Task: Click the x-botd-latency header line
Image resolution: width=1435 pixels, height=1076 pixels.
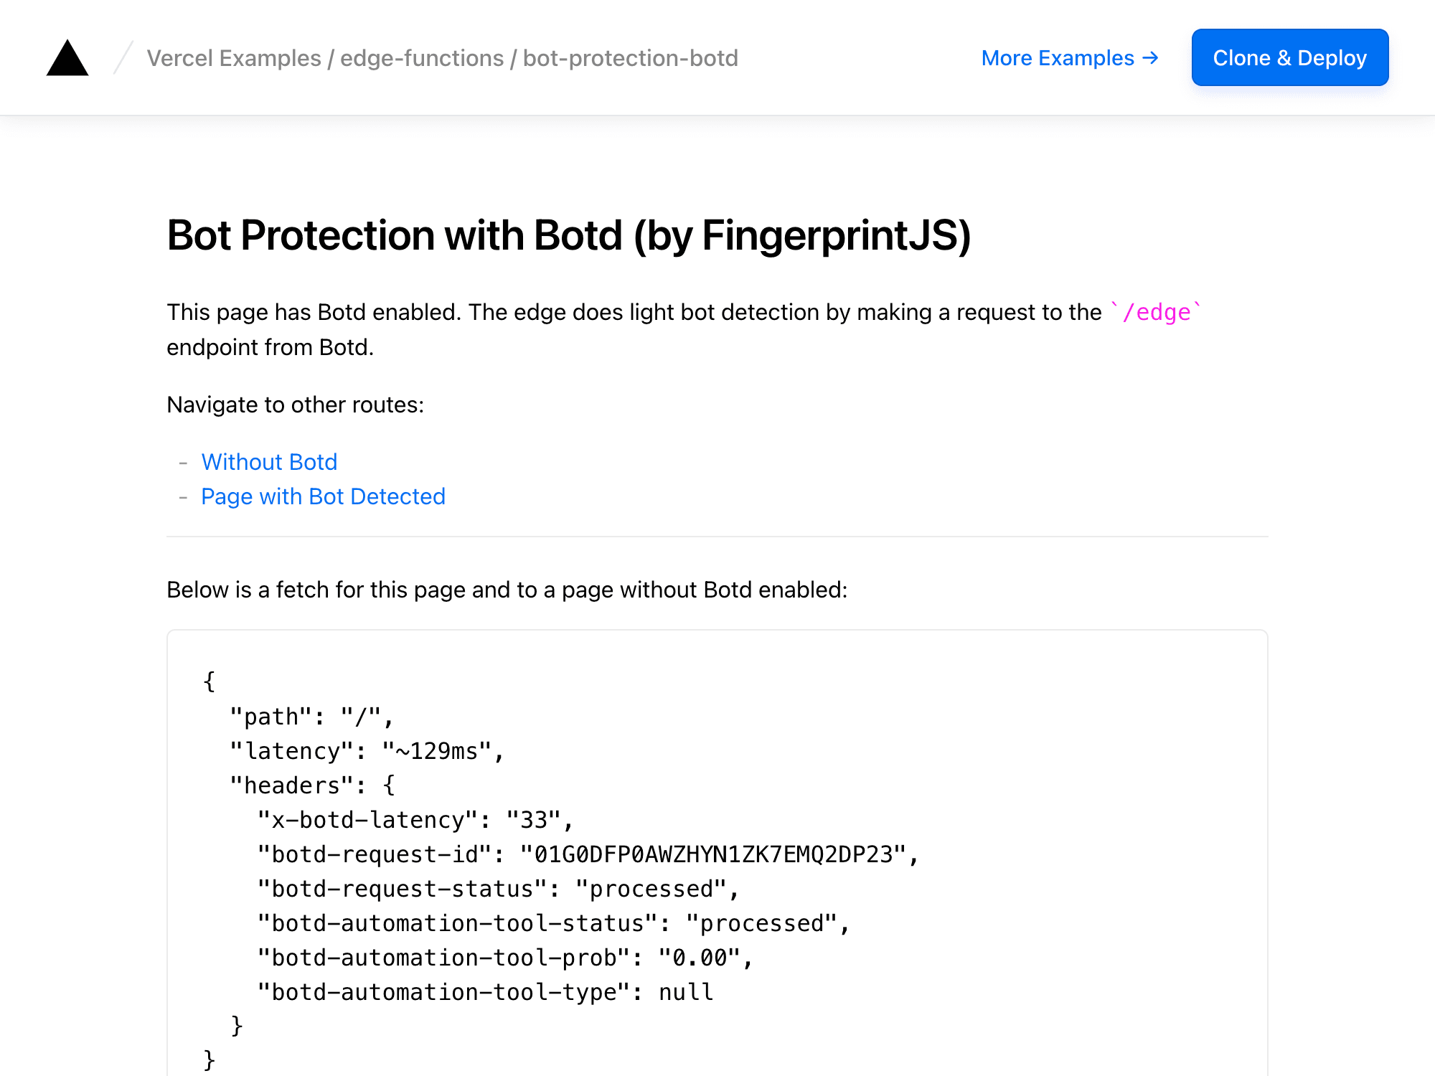Action: click(x=415, y=820)
